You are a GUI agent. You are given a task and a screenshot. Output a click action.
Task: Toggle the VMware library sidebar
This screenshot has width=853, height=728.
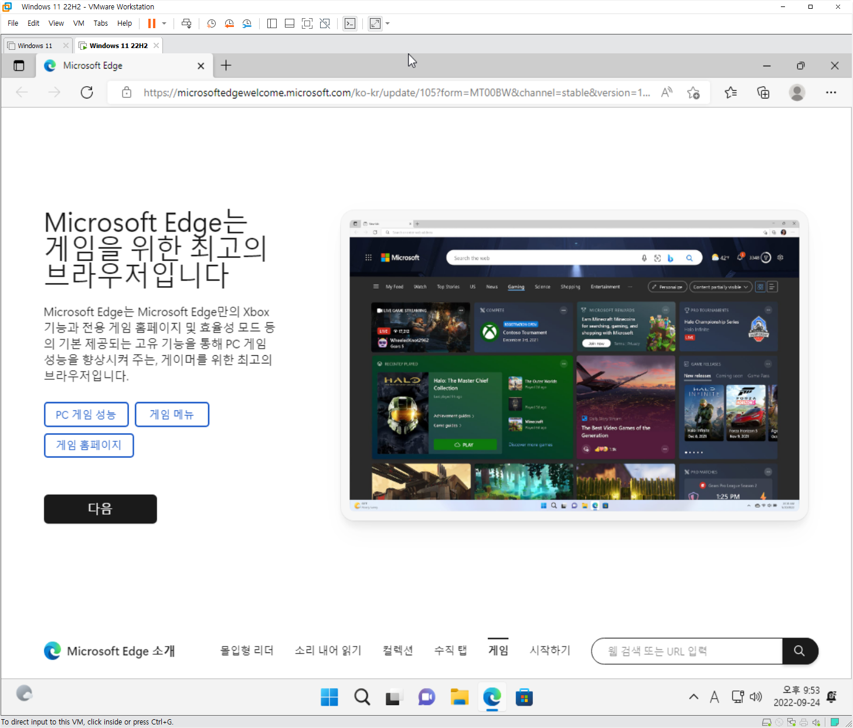point(272,23)
